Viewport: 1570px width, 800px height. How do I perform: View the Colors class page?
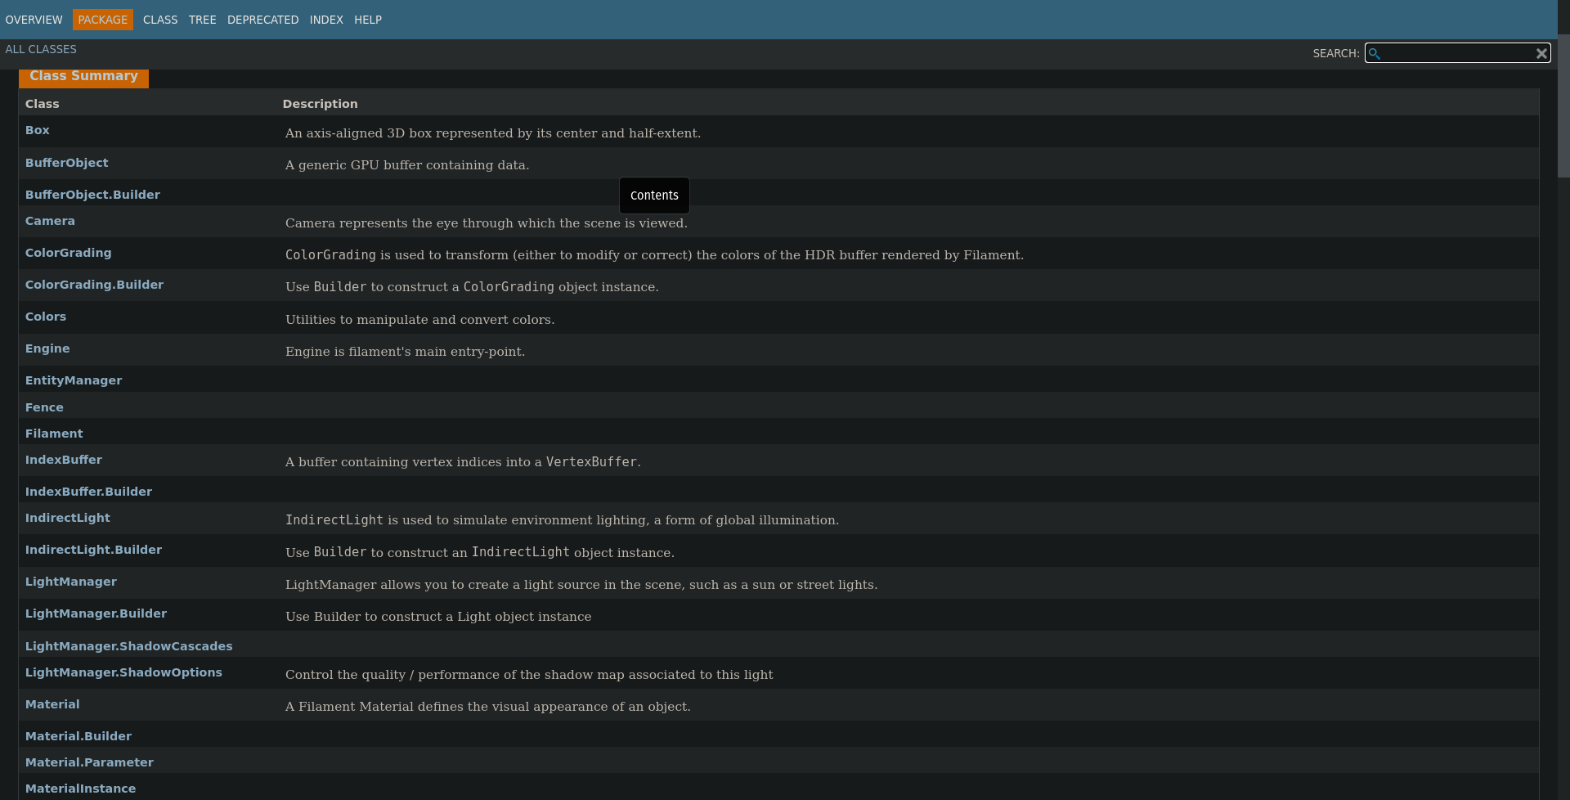click(46, 317)
